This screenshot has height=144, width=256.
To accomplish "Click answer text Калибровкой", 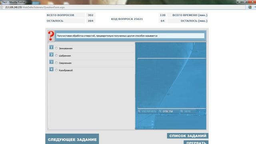I will [66, 70].
